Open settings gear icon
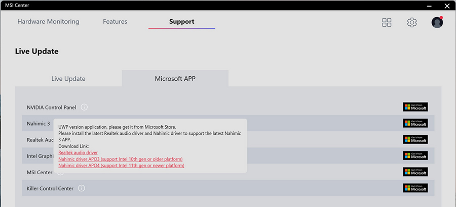 412,22
